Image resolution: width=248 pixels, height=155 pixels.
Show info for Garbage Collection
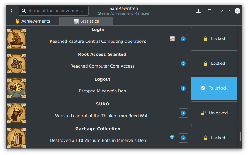[x=183, y=138]
